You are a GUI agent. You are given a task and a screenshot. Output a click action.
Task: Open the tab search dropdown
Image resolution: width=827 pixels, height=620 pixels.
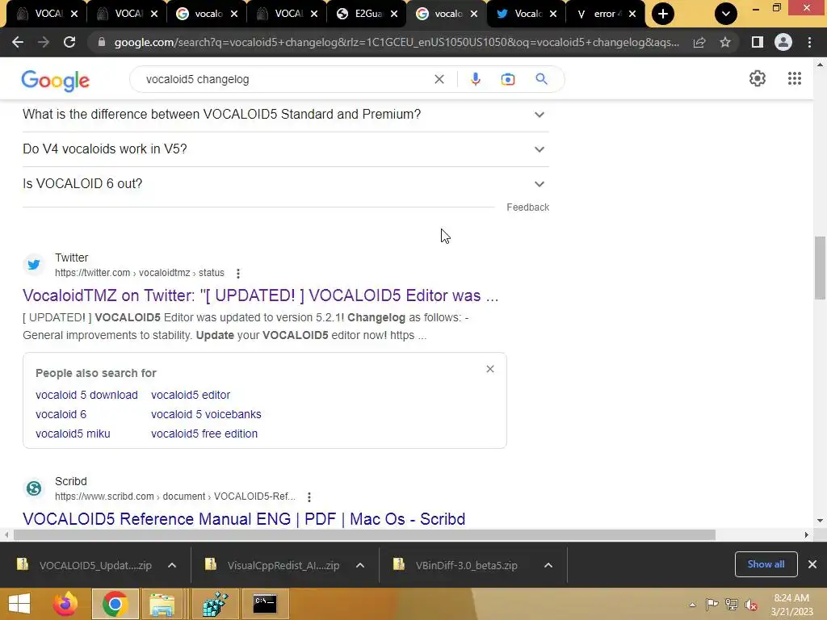point(726,14)
